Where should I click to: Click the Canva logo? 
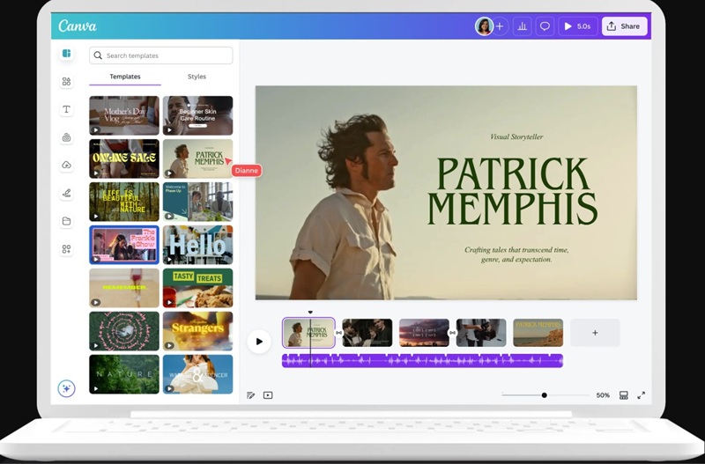point(78,26)
